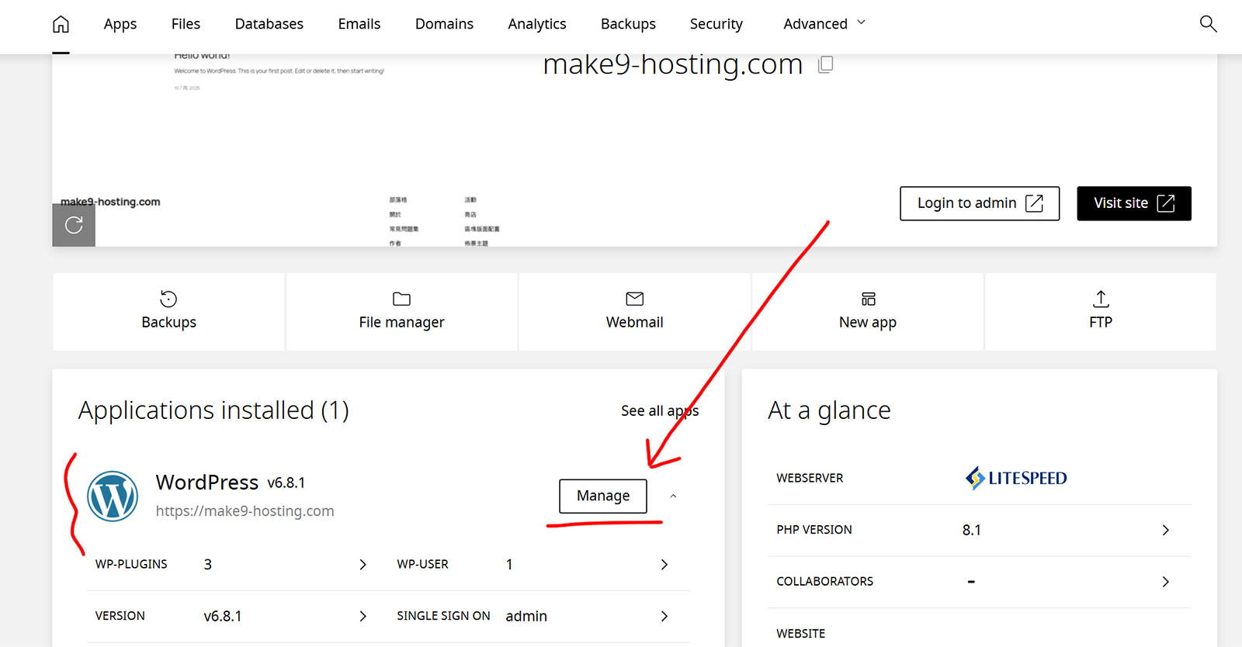Open https://make9-hosting.com WordPress URL
The height and width of the screenshot is (647, 1242).
tap(245, 510)
